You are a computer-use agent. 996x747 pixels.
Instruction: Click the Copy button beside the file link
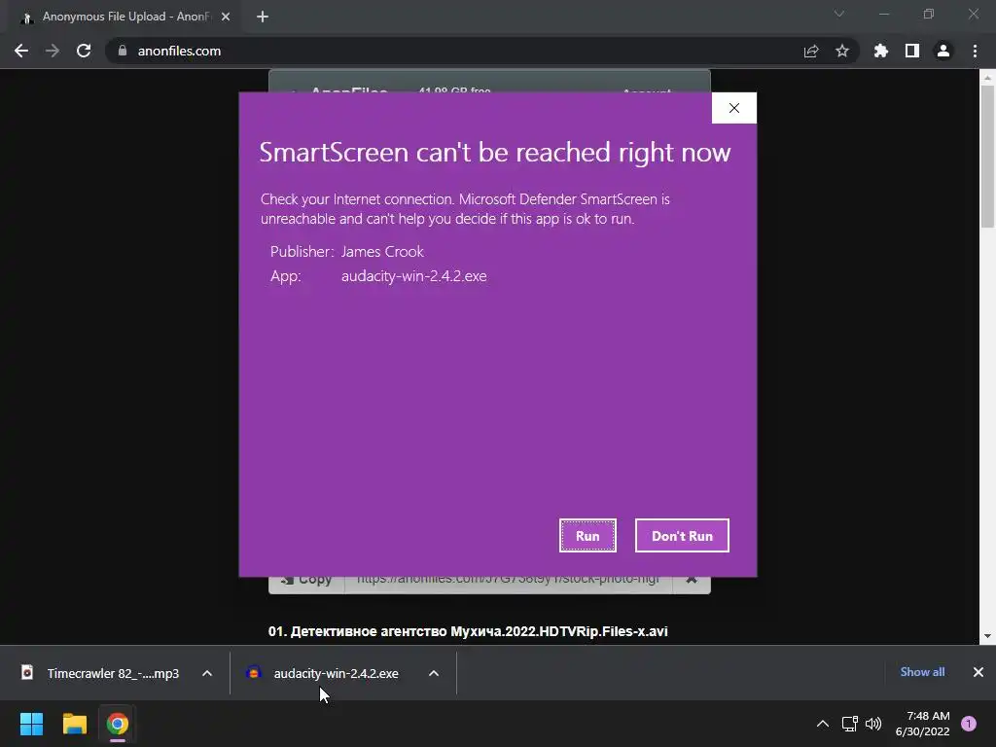(x=306, y=580)
